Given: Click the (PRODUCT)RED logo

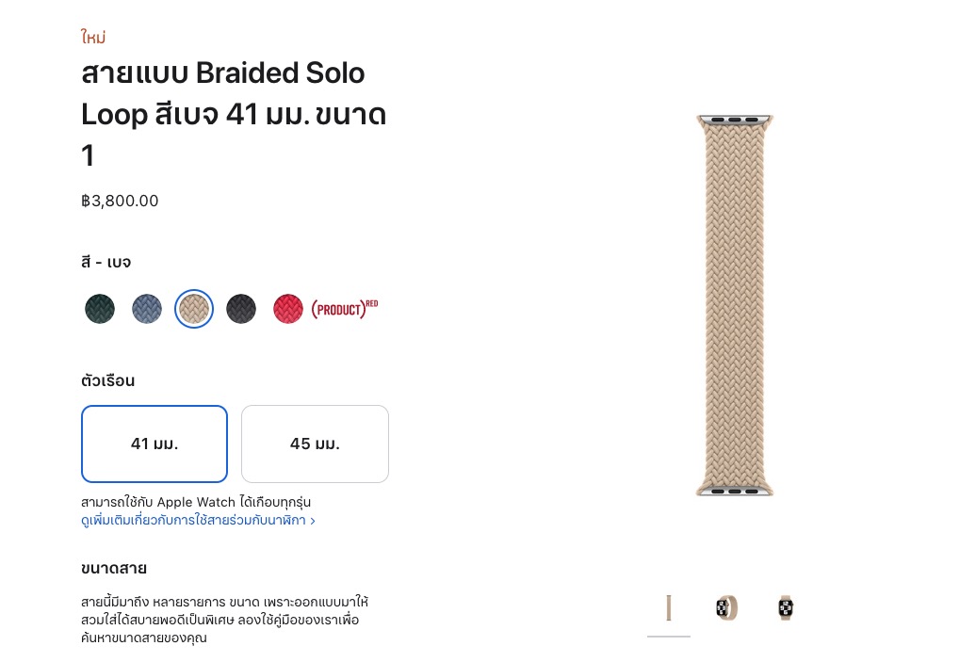Looking at the screenshot, I should pos(344,308).
